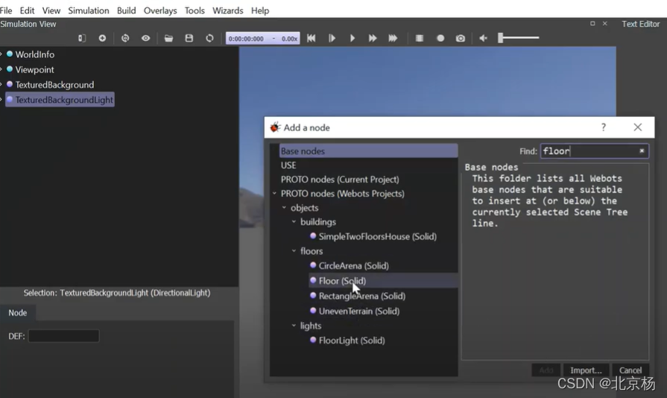
Task: Click the Add a node toolbar icon
Action: (102, 38)
